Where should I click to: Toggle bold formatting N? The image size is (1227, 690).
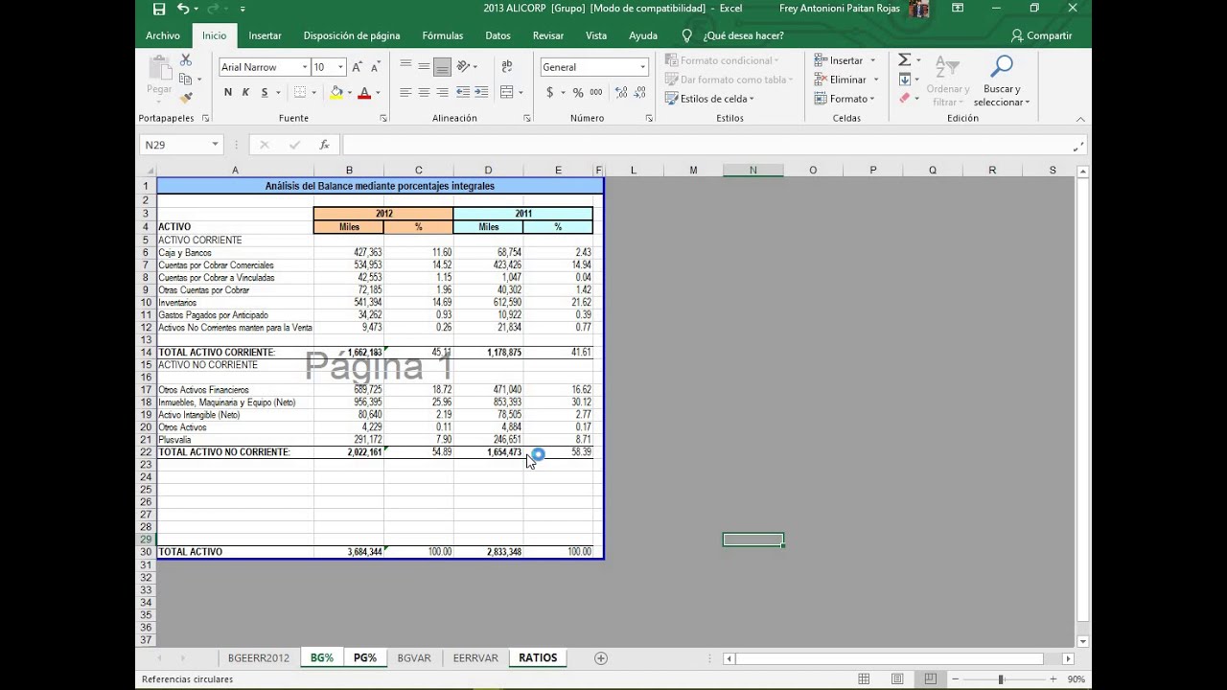click(x=228, y=92)
